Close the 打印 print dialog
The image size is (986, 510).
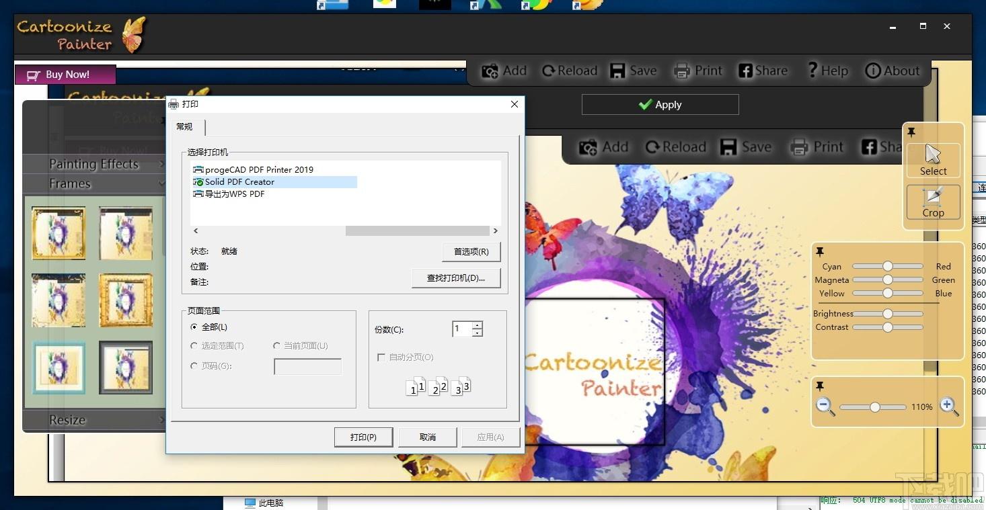[515, 104]
